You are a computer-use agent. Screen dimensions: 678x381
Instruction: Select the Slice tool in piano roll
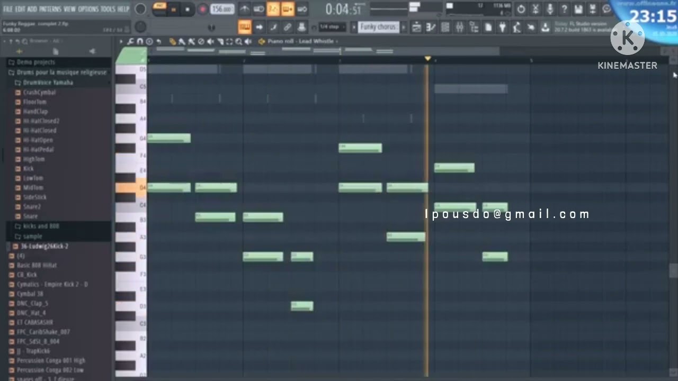(220, 41)
